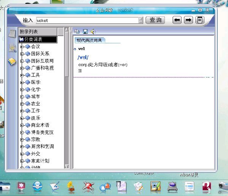
Task: Go forward with the right arrow button
Action: pyautogui.click(x=188, y=20)
